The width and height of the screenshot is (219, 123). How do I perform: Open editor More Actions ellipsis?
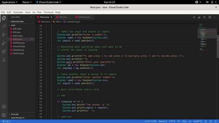tap(215, 17)
